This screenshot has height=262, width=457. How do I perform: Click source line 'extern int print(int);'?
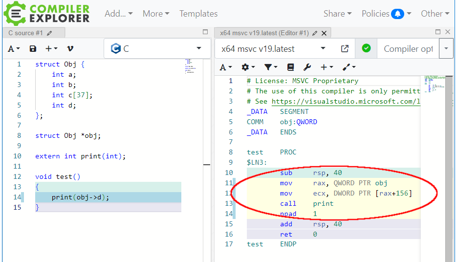click(x=81, y=156)
